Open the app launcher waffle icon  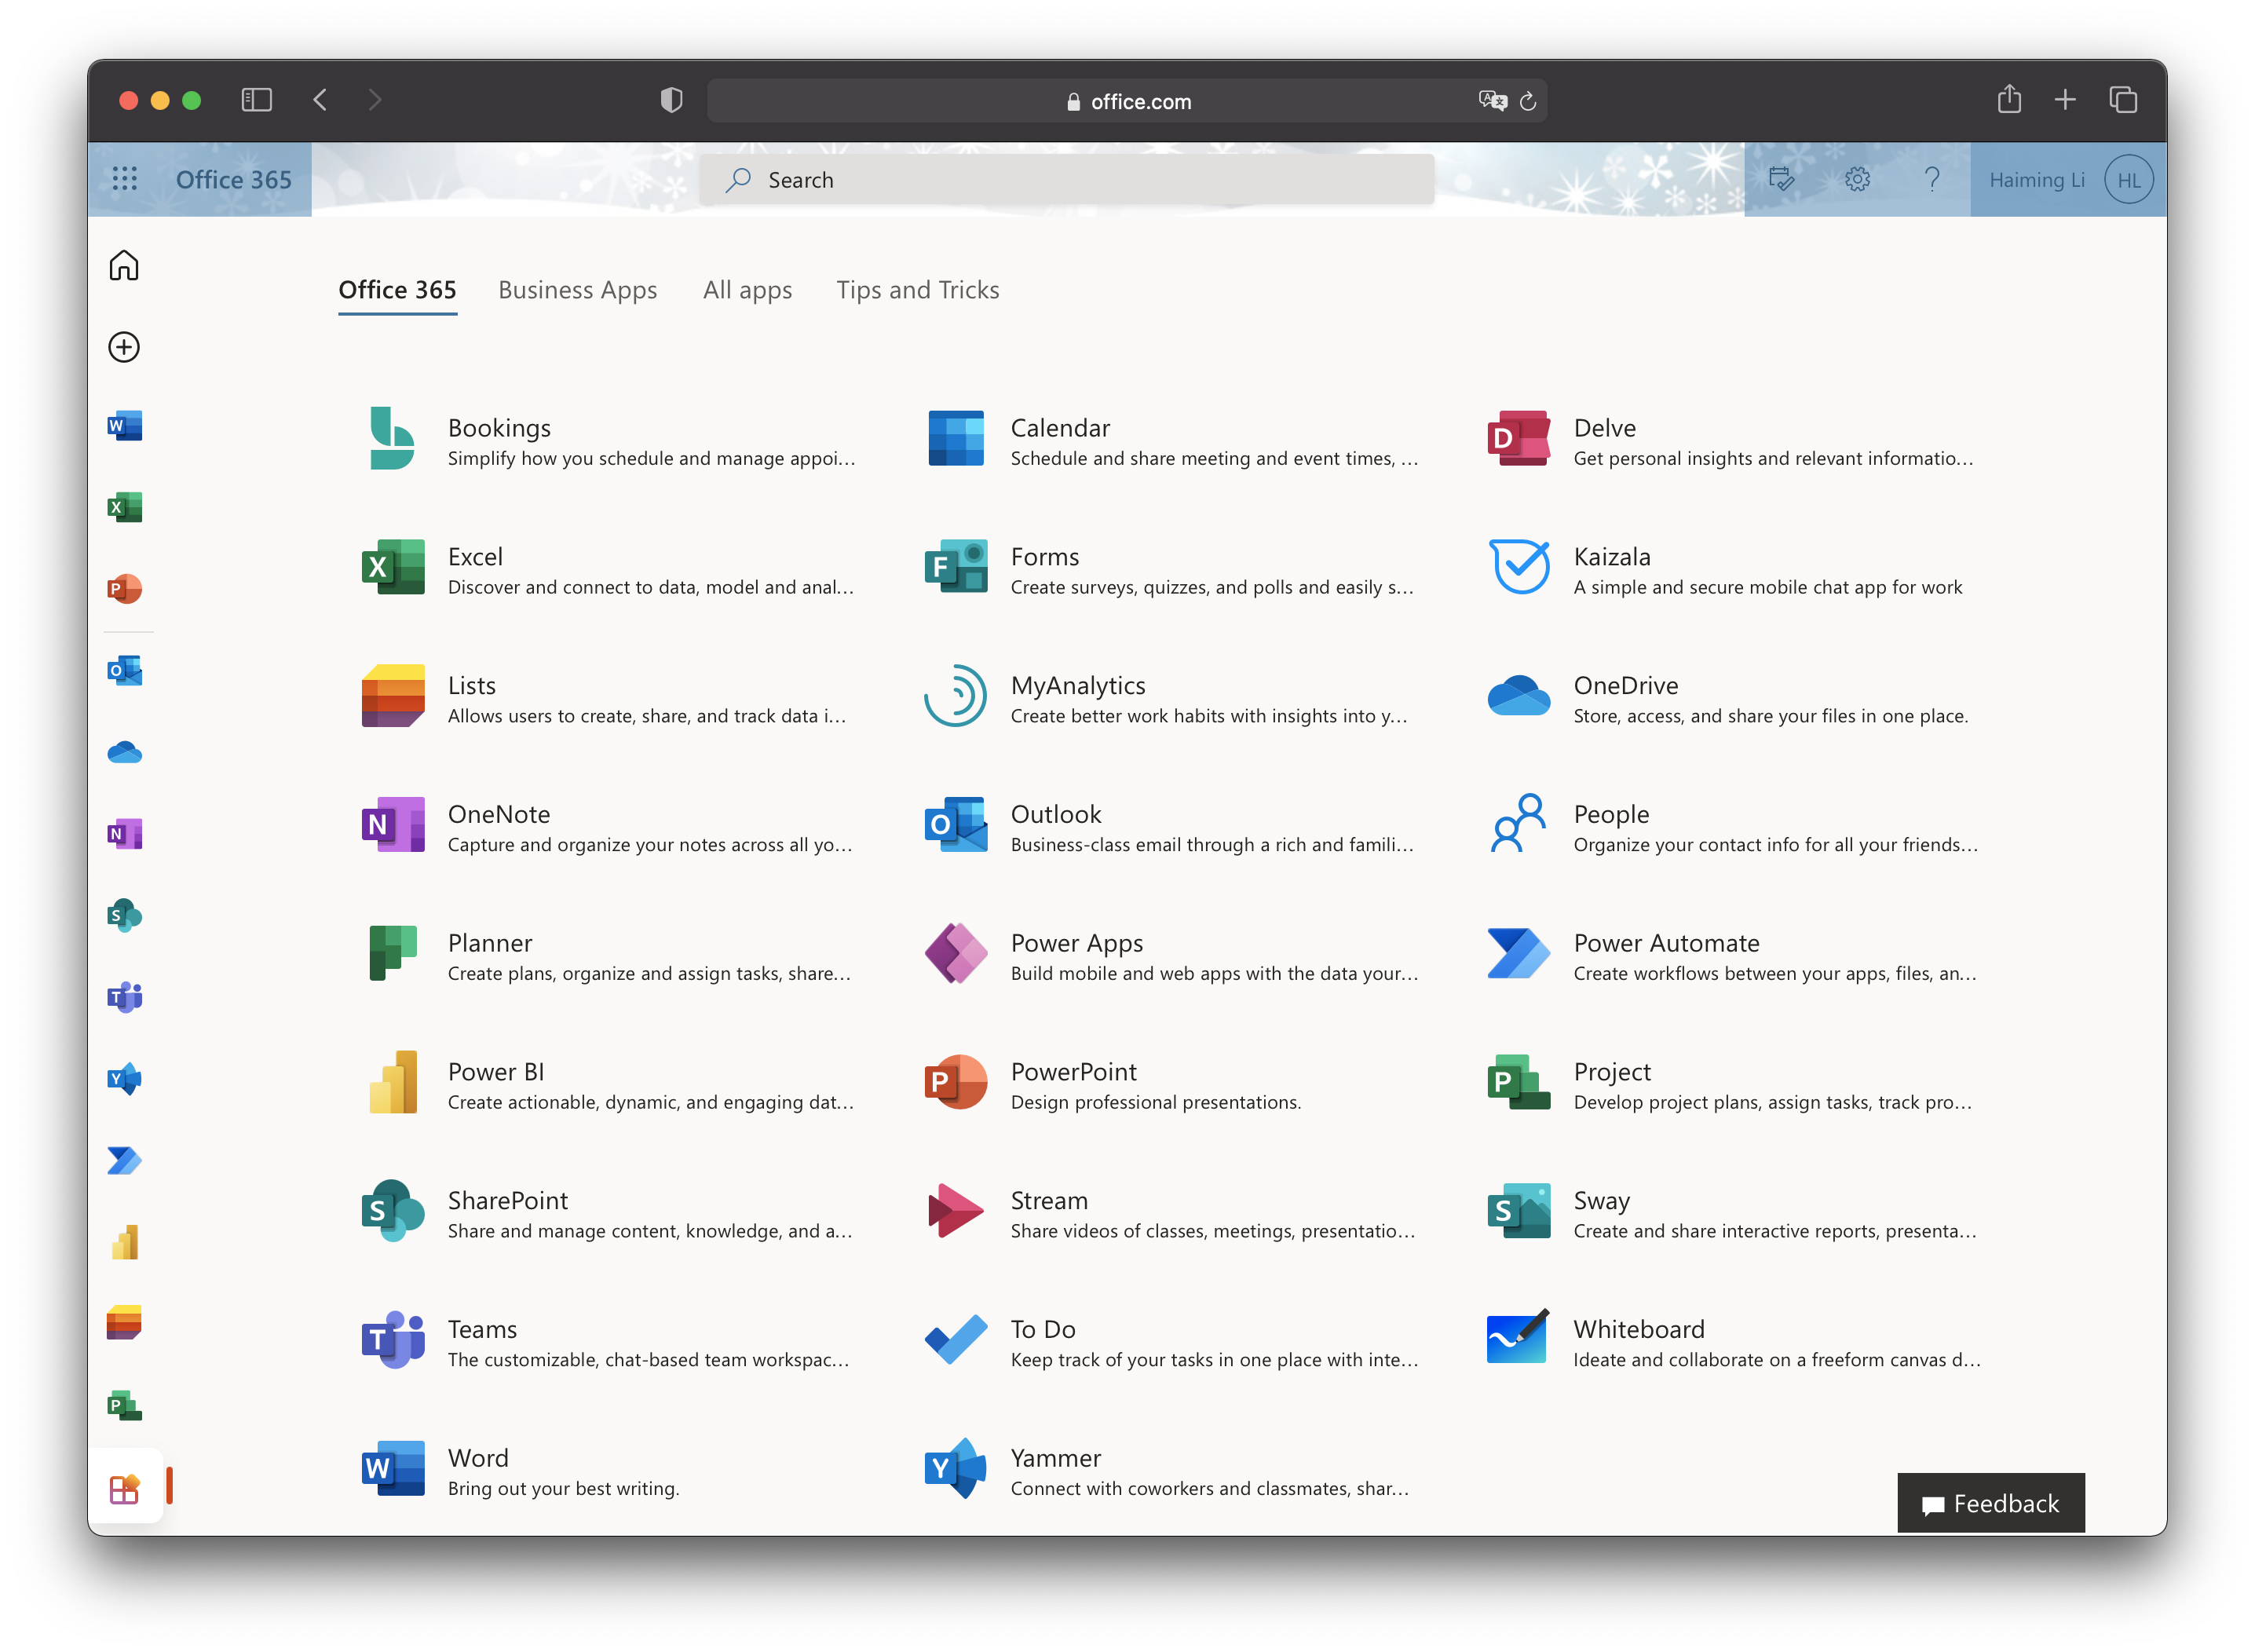124,179
